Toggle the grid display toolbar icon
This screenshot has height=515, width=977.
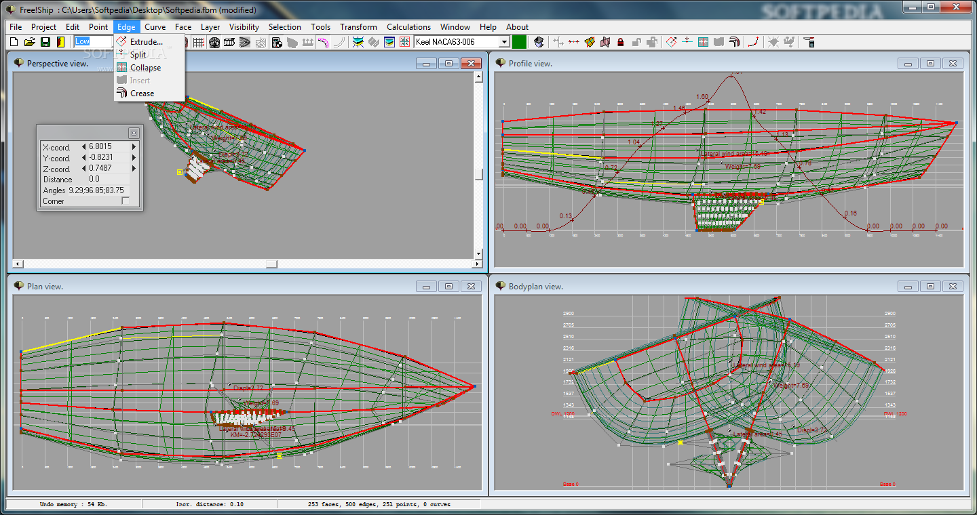198,42
